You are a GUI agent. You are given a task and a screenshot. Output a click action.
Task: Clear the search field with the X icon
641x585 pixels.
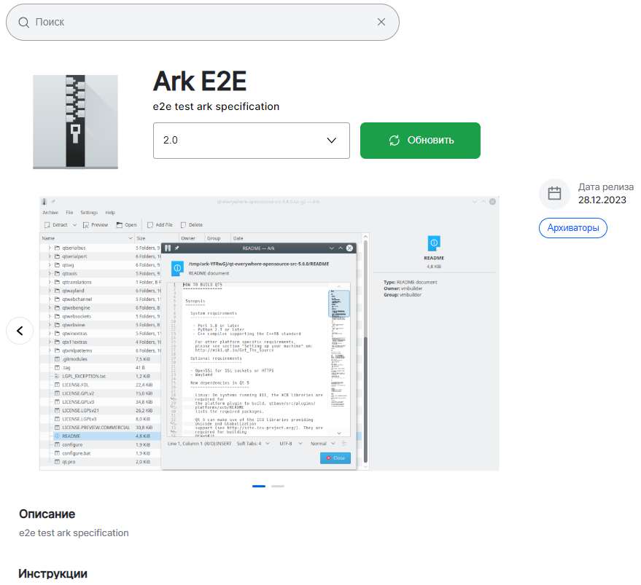click(381, 23)
